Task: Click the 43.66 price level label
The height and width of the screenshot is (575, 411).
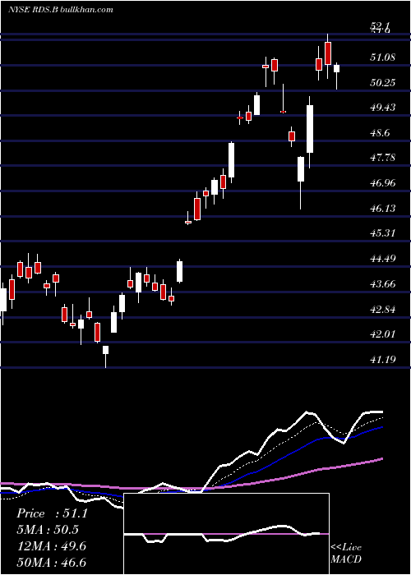Action: 383,284
